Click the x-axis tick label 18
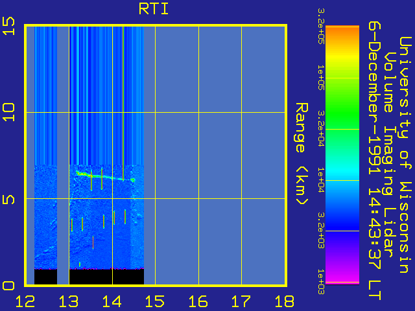This screenshot has height=311, width=415. [285, 301]
